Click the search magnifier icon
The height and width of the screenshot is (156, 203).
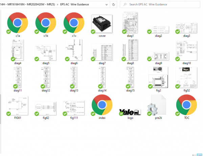(x=125, y=4)
